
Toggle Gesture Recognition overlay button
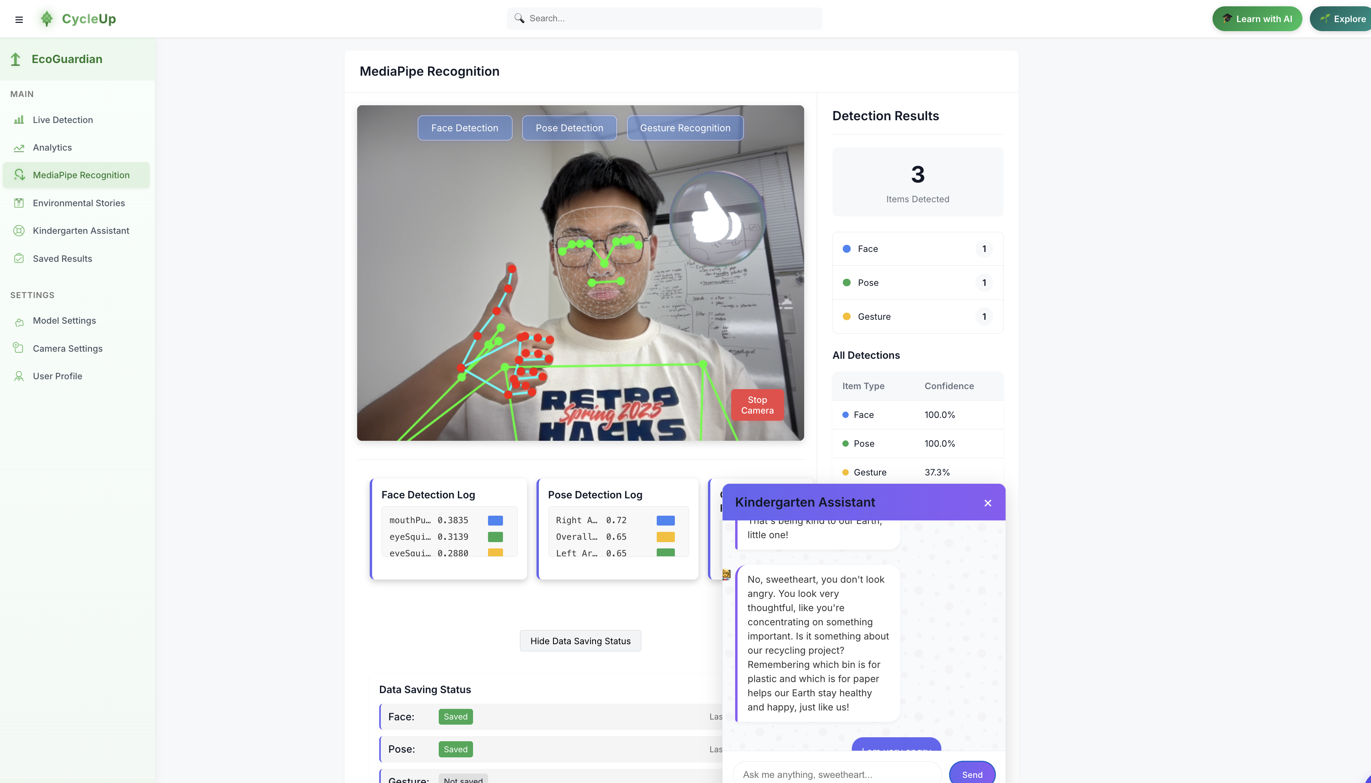[685, 128]
